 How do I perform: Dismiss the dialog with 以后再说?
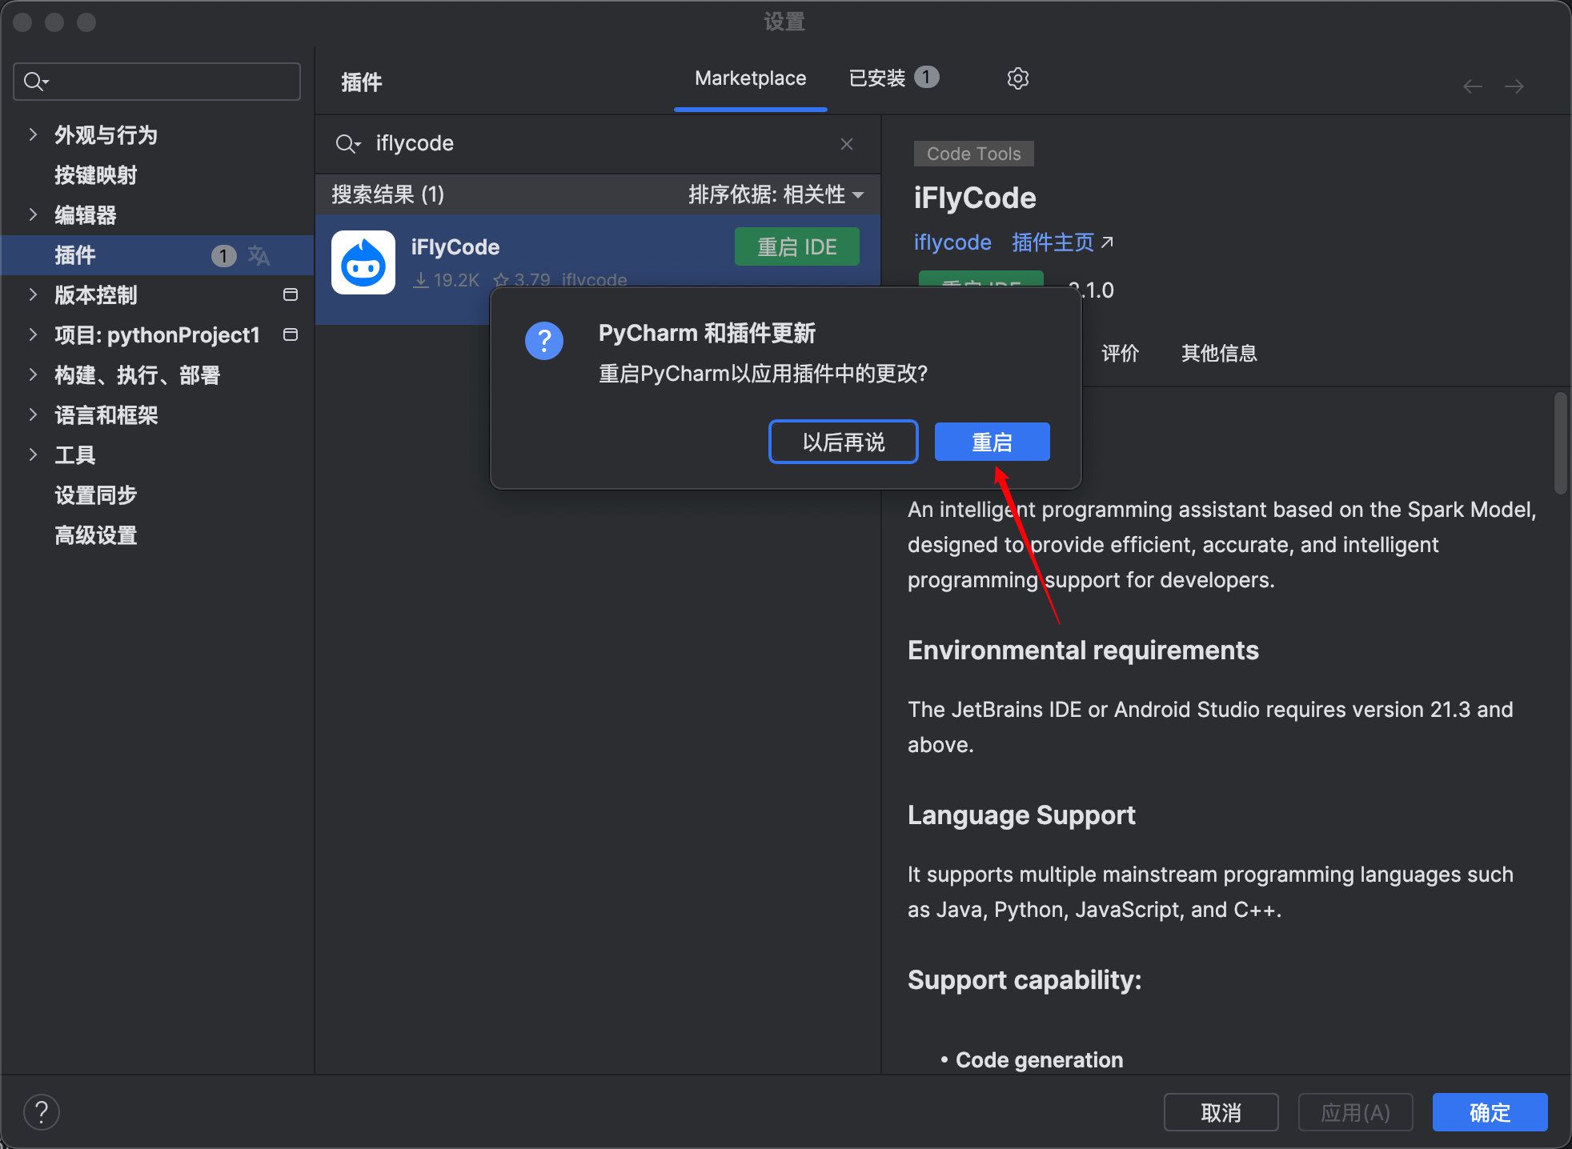click(x=843, y=441)
